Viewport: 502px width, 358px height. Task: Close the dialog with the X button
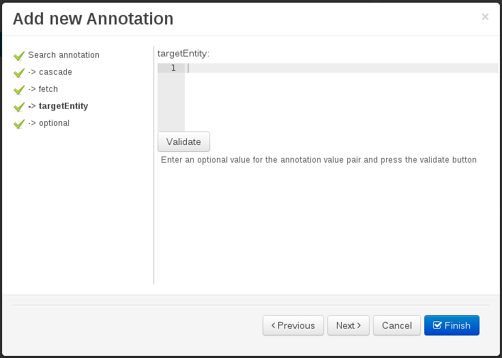click(x=485, y=17)
